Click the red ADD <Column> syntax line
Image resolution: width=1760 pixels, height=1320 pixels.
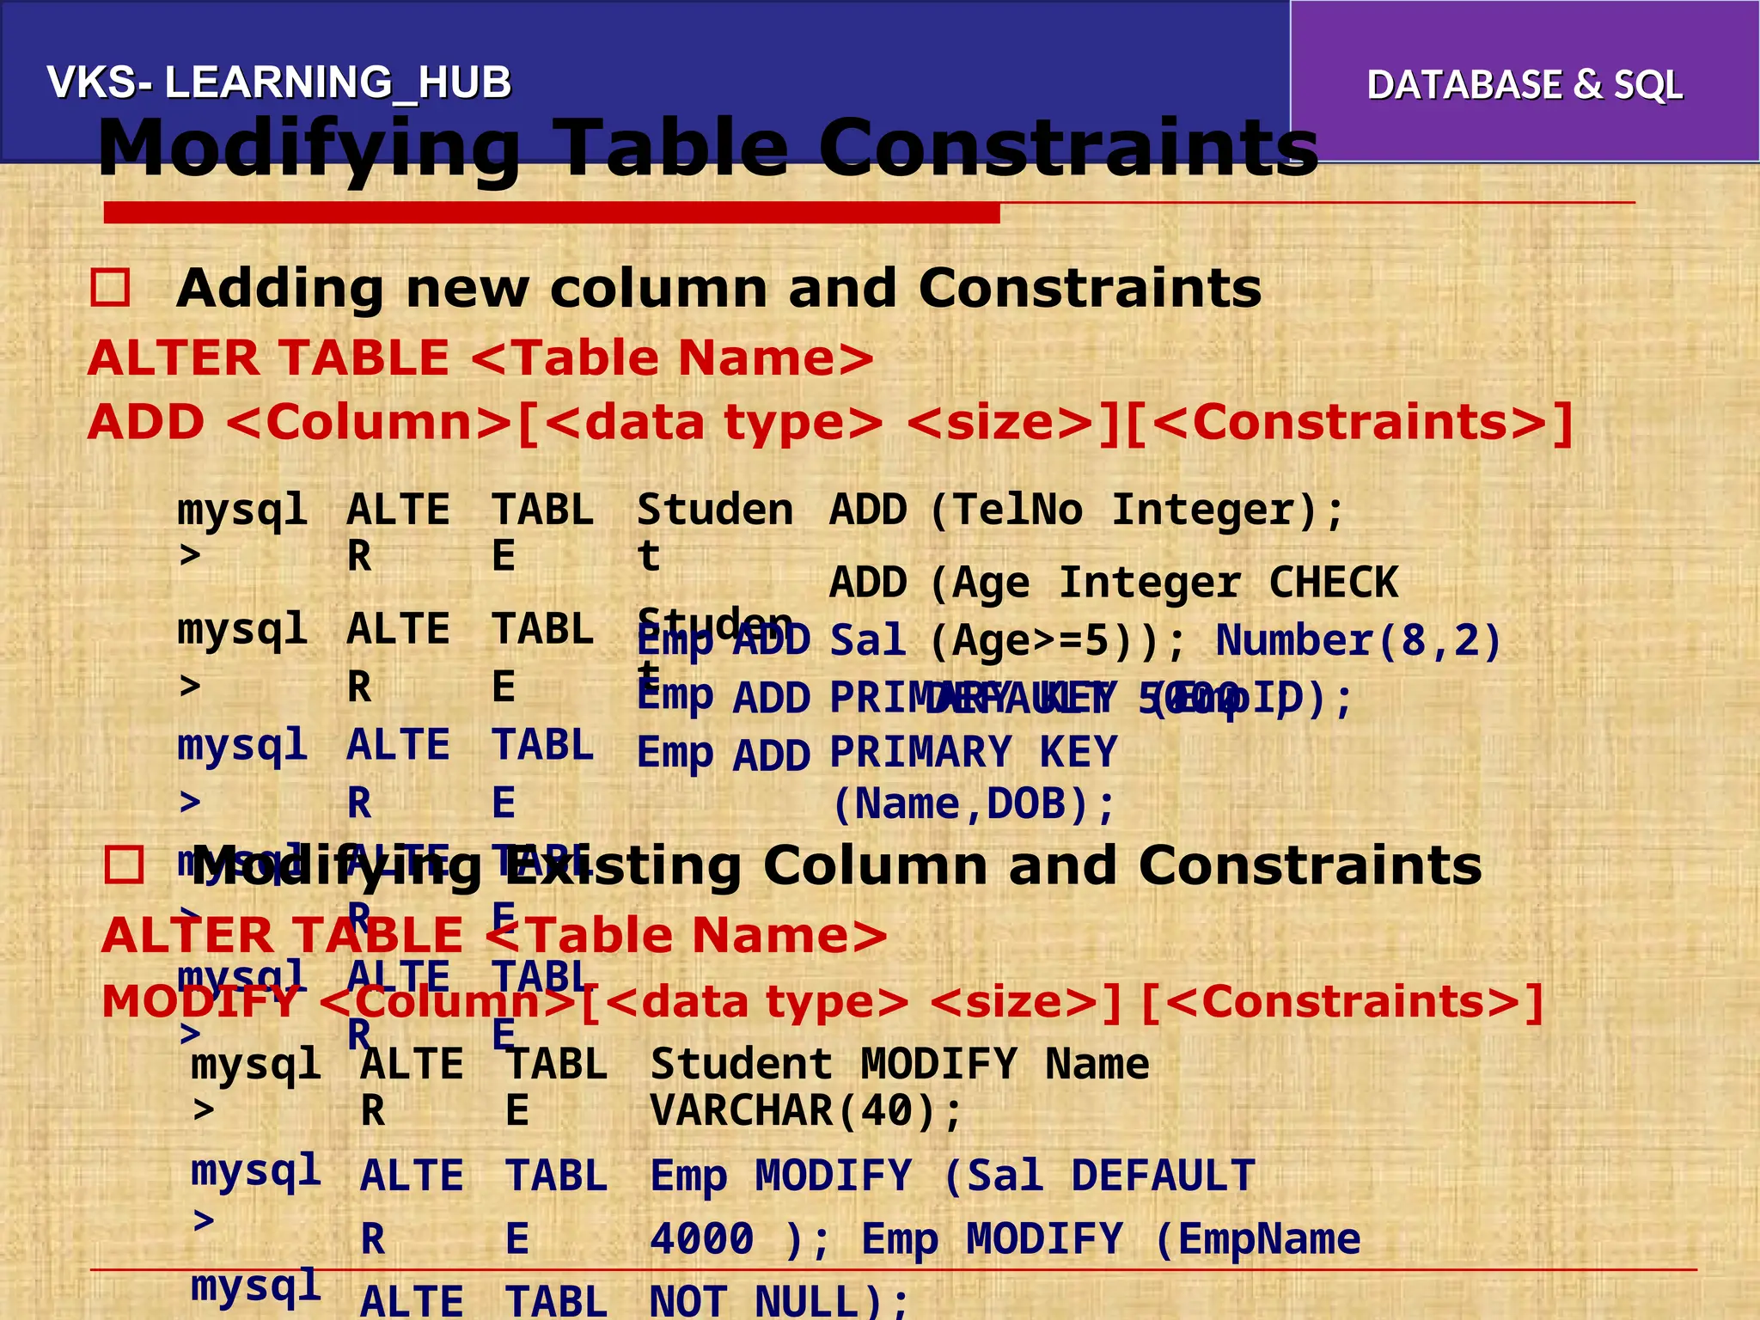pyautogui.click(x=830, y=423)
